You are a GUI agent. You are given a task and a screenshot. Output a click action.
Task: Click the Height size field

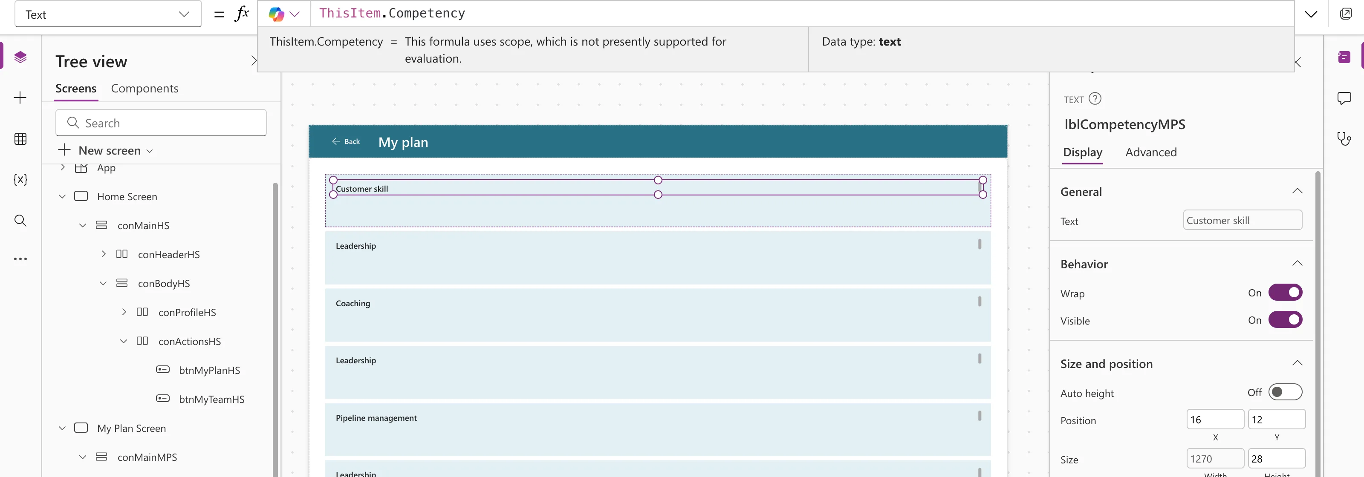point(1276,459)
